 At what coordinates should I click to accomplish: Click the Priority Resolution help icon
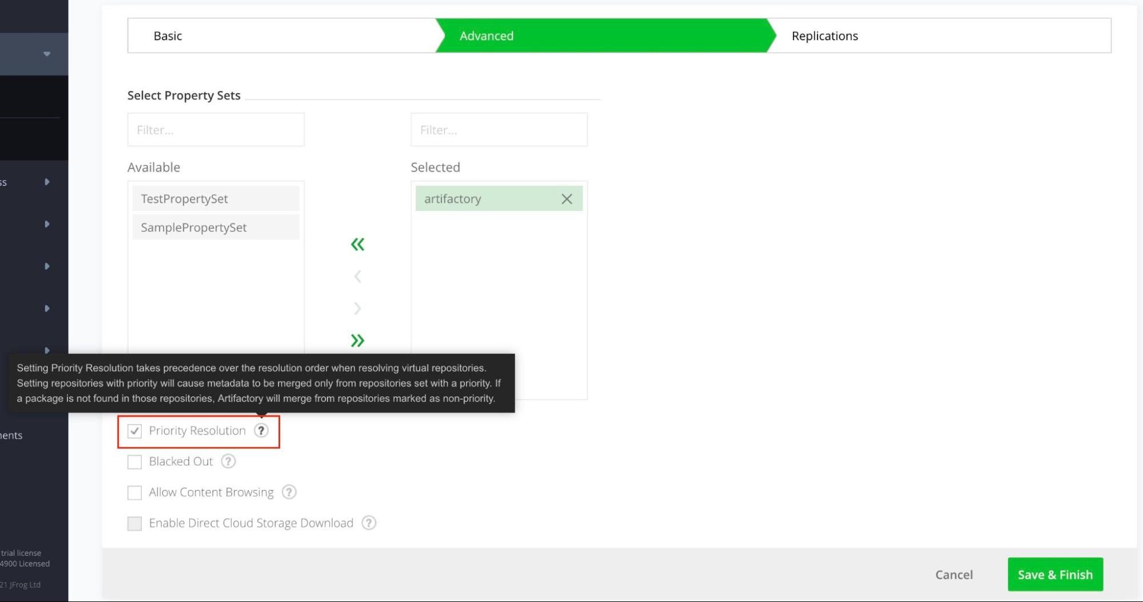pyautogui.click(x=261, y=430)
